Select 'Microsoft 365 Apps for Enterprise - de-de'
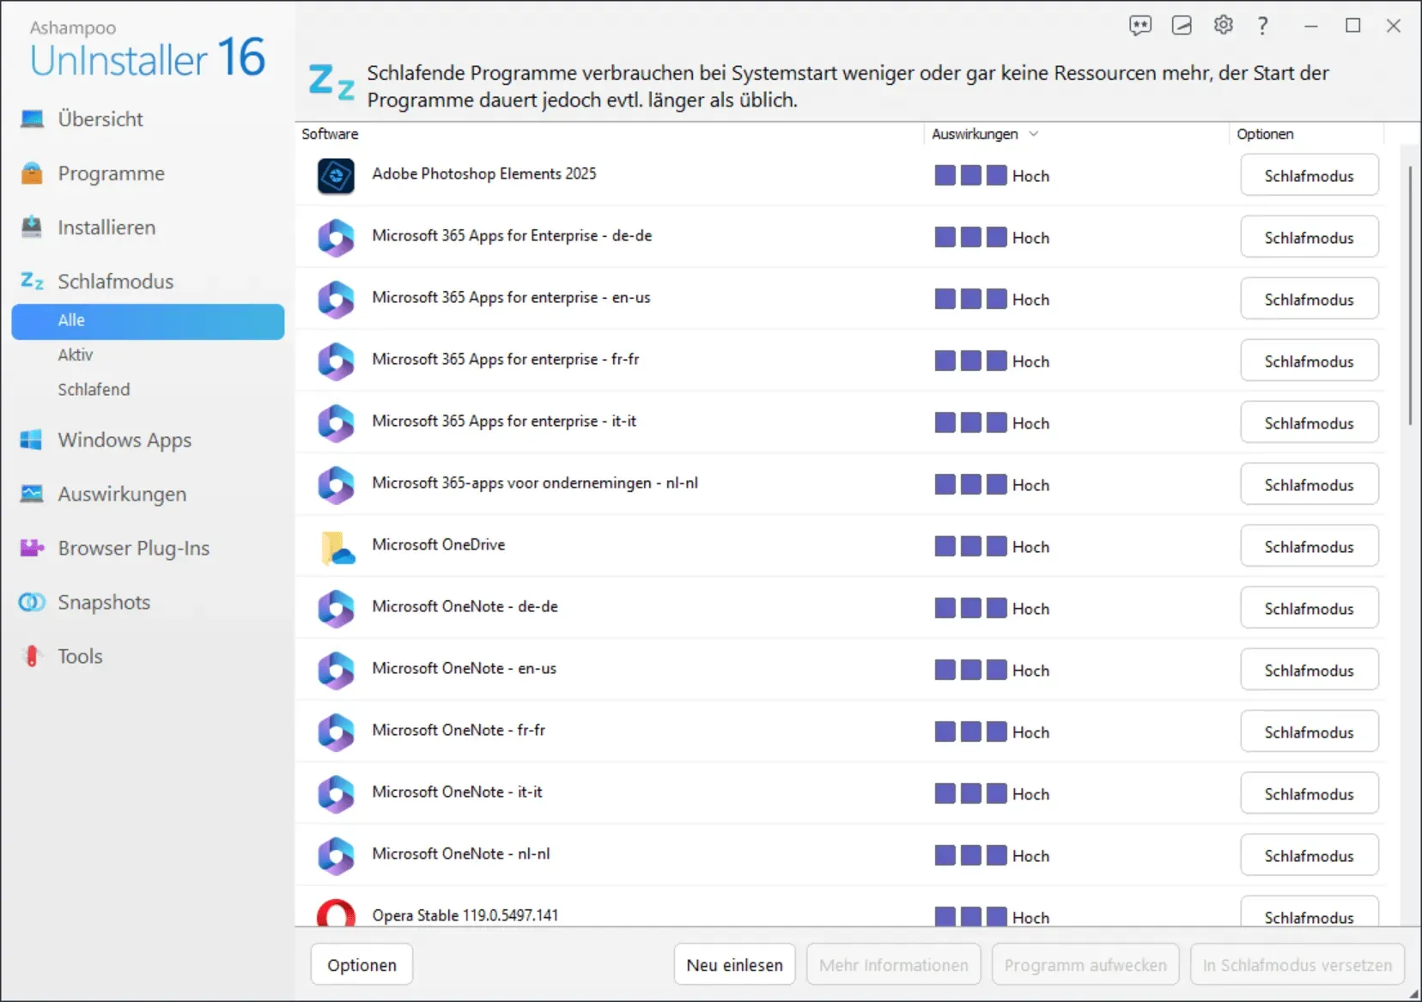1422x1002 pixels. click(512, 235)
